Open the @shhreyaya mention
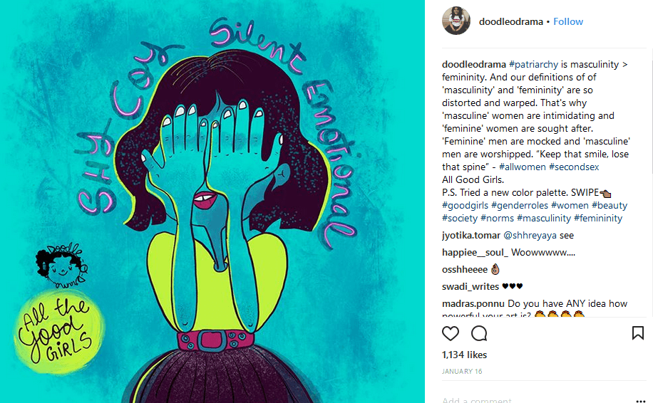The image size is (653, 403). tap(530, 236)
